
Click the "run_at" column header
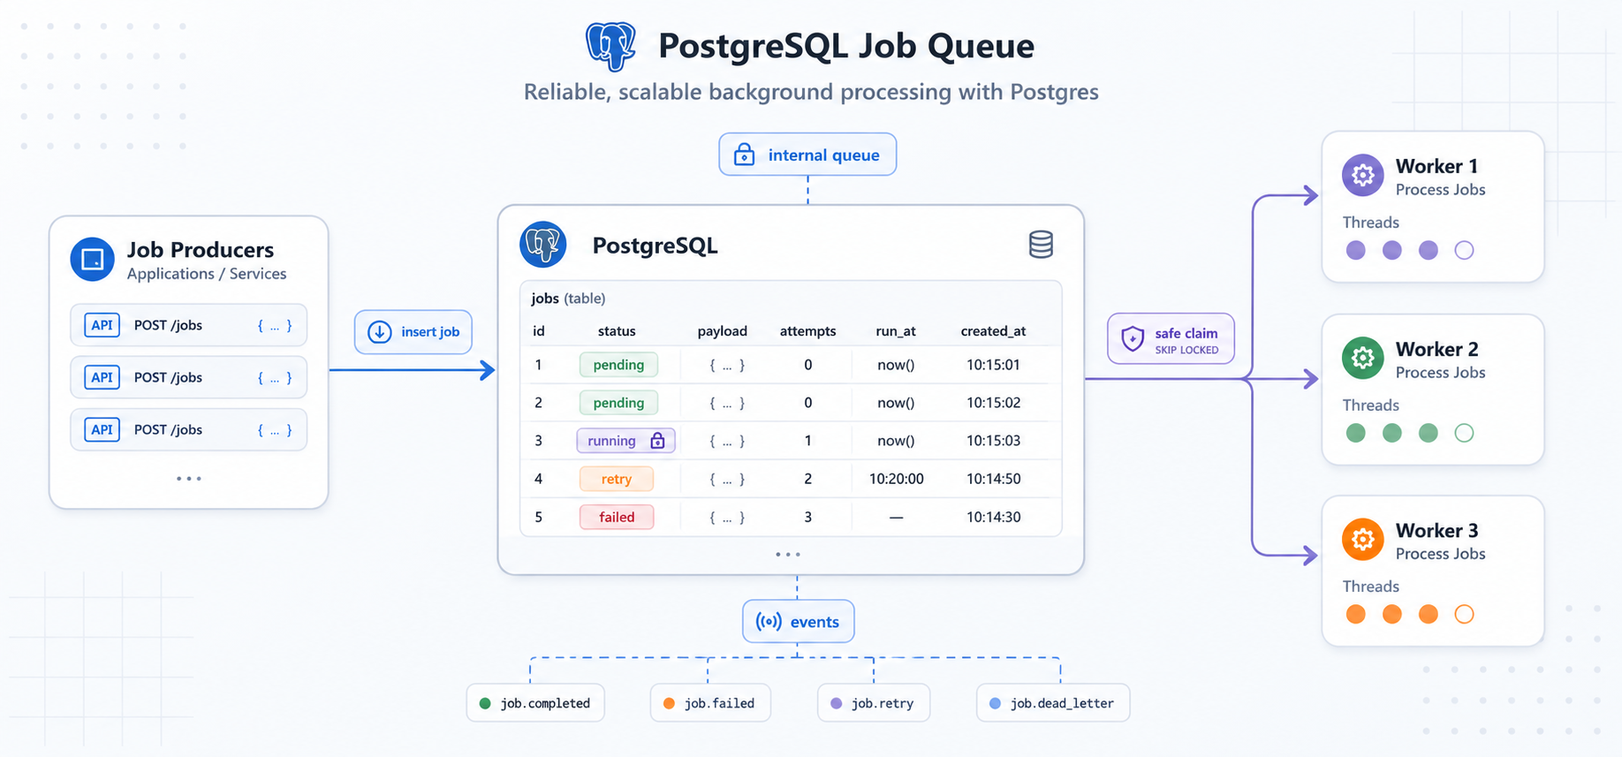[896, 331]
